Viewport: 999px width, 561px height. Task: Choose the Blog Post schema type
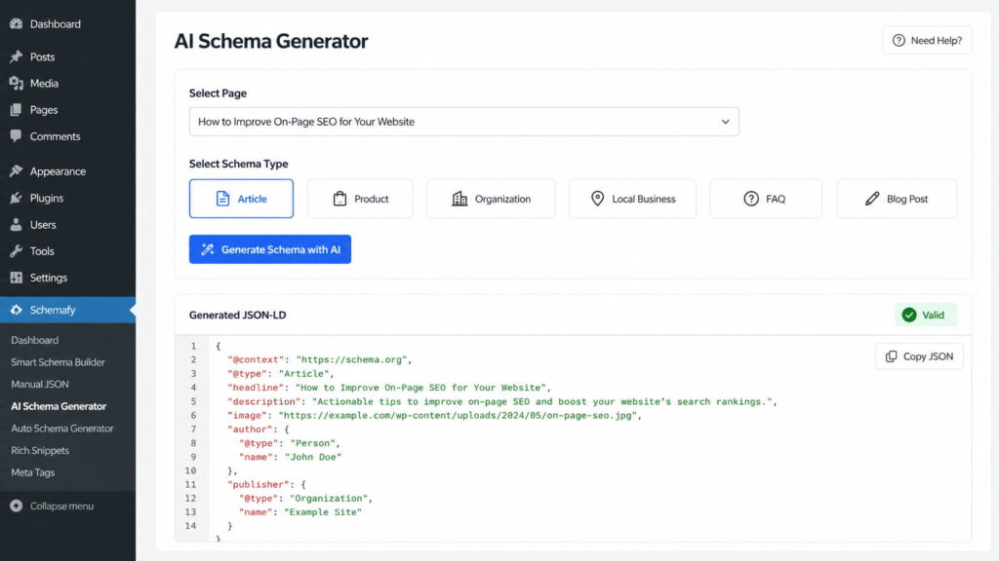pos(898,199)
